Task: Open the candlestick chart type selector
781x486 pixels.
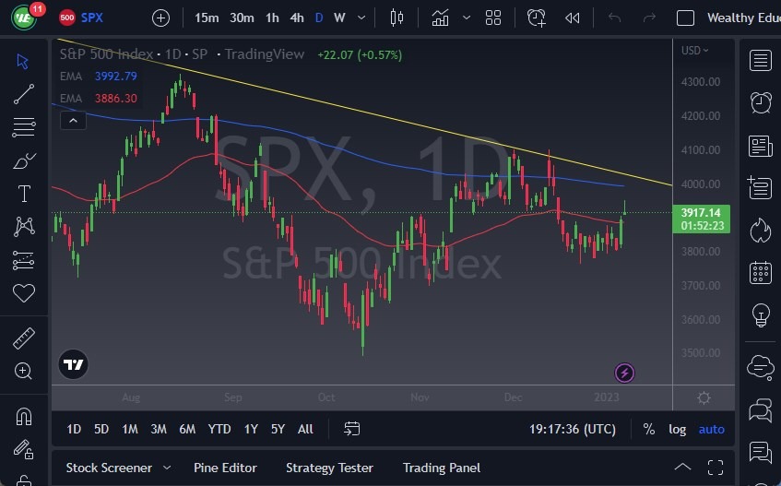Action: pos(396,18)
